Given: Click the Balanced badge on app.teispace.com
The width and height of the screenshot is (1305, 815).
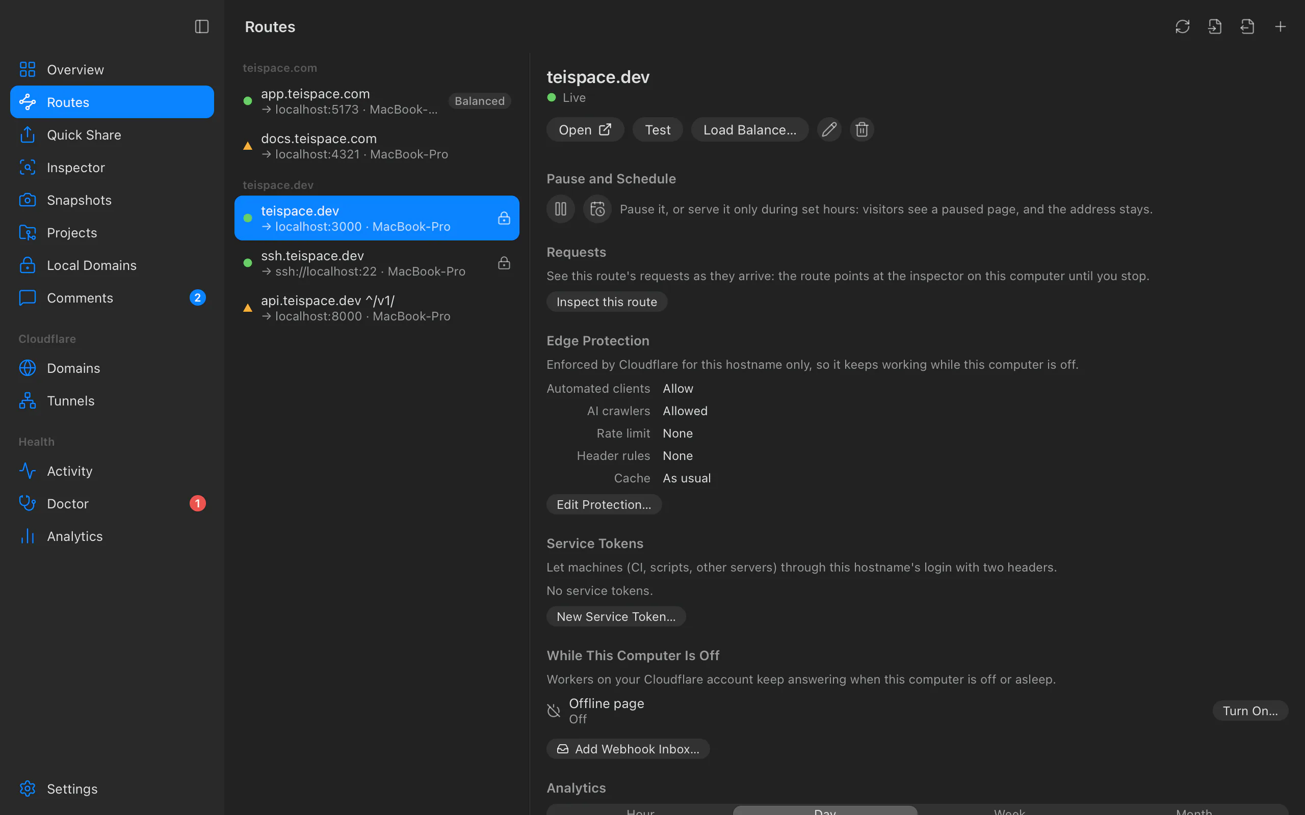Looking at the screenshot, I should pyautogui.click(x=479, y=101).
